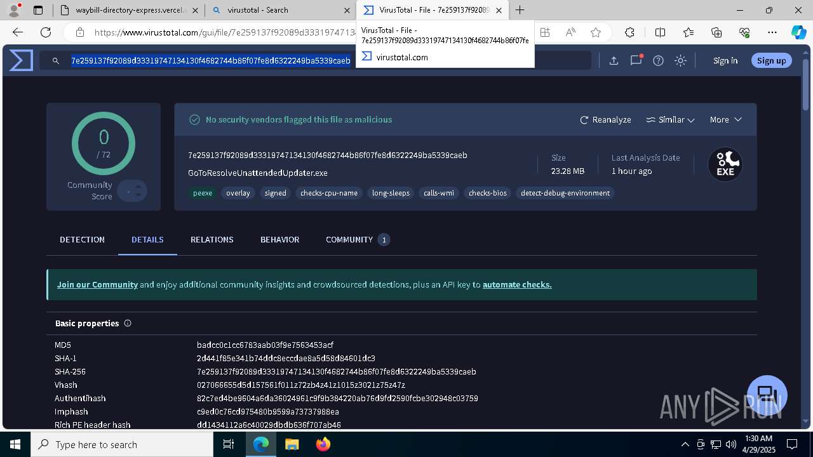Switch to the DETAILS tab
This screenshot has height=457, width=813.
pos(147,240)
